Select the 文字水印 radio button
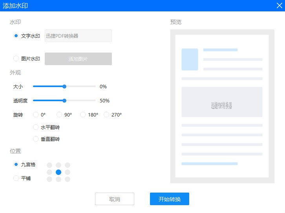The image size is (285, 213). (16, 36)
